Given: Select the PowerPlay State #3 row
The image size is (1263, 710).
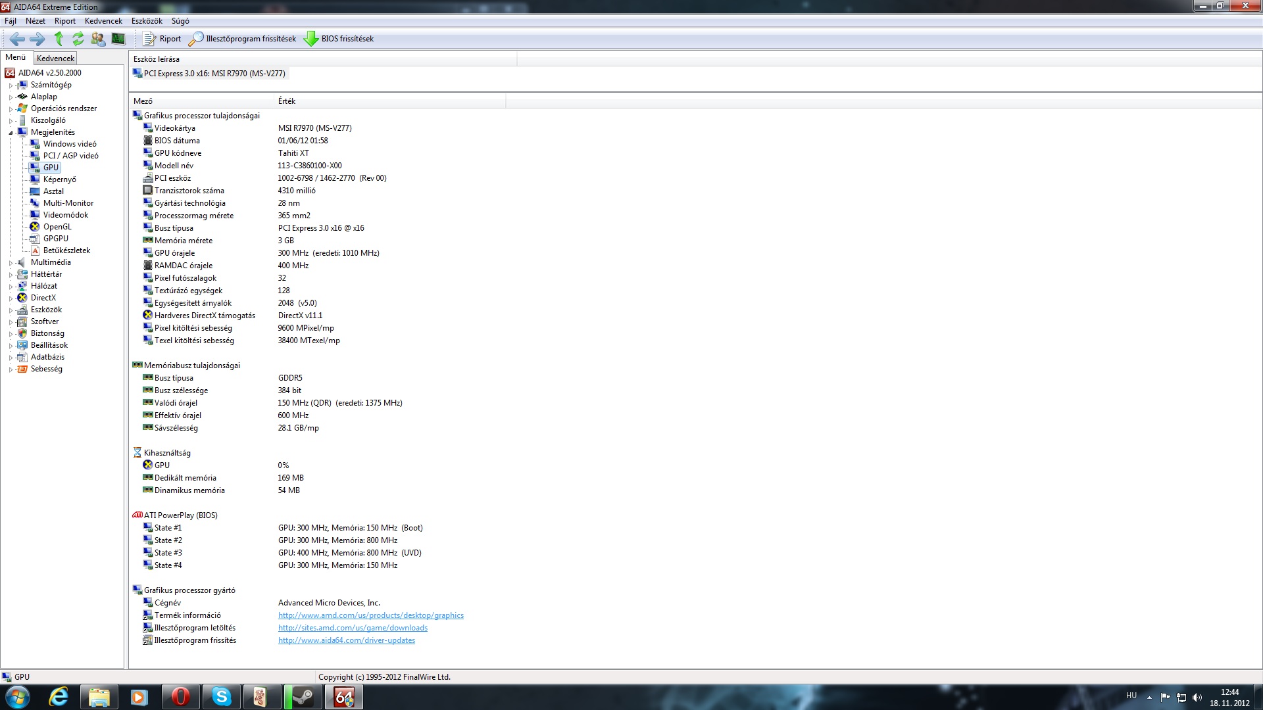Looking at the screenshot, I should coord(168,553).
